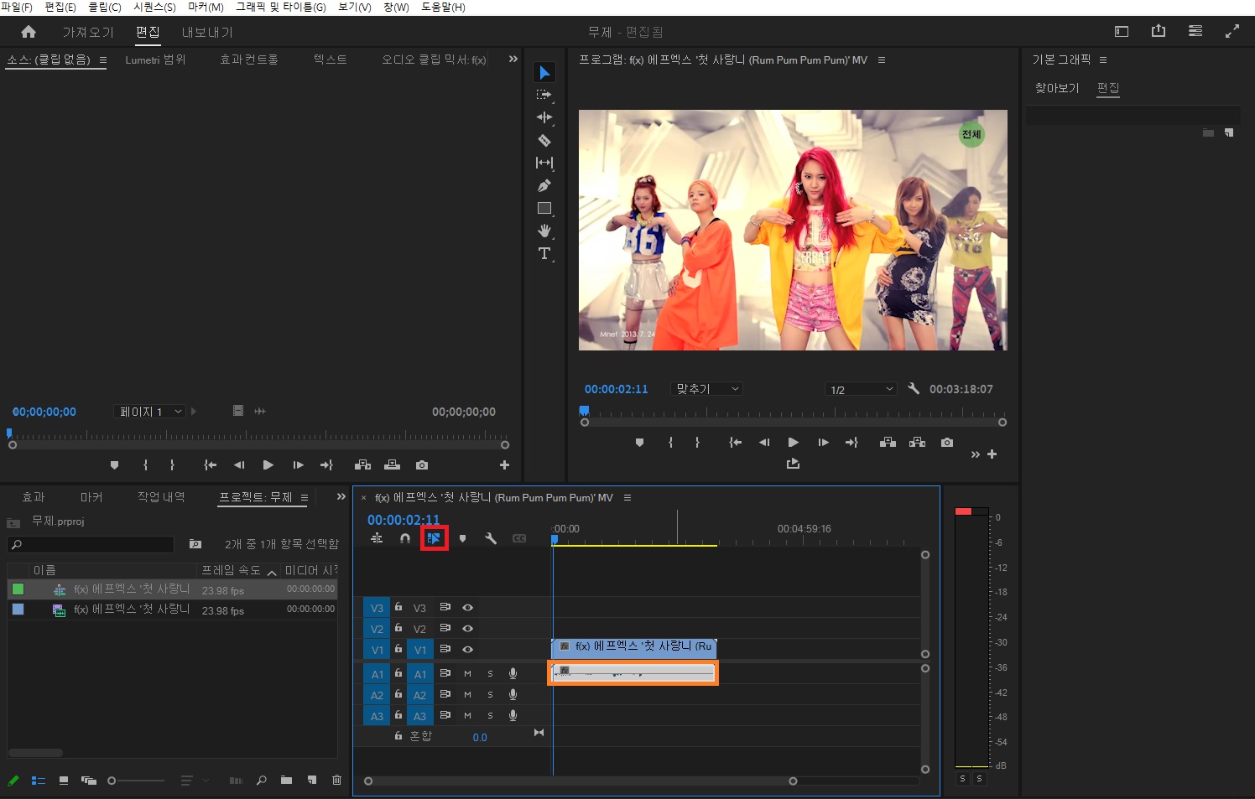Toggle insert sequences as nests option
1255x799 pixels.
coord(377,538)
